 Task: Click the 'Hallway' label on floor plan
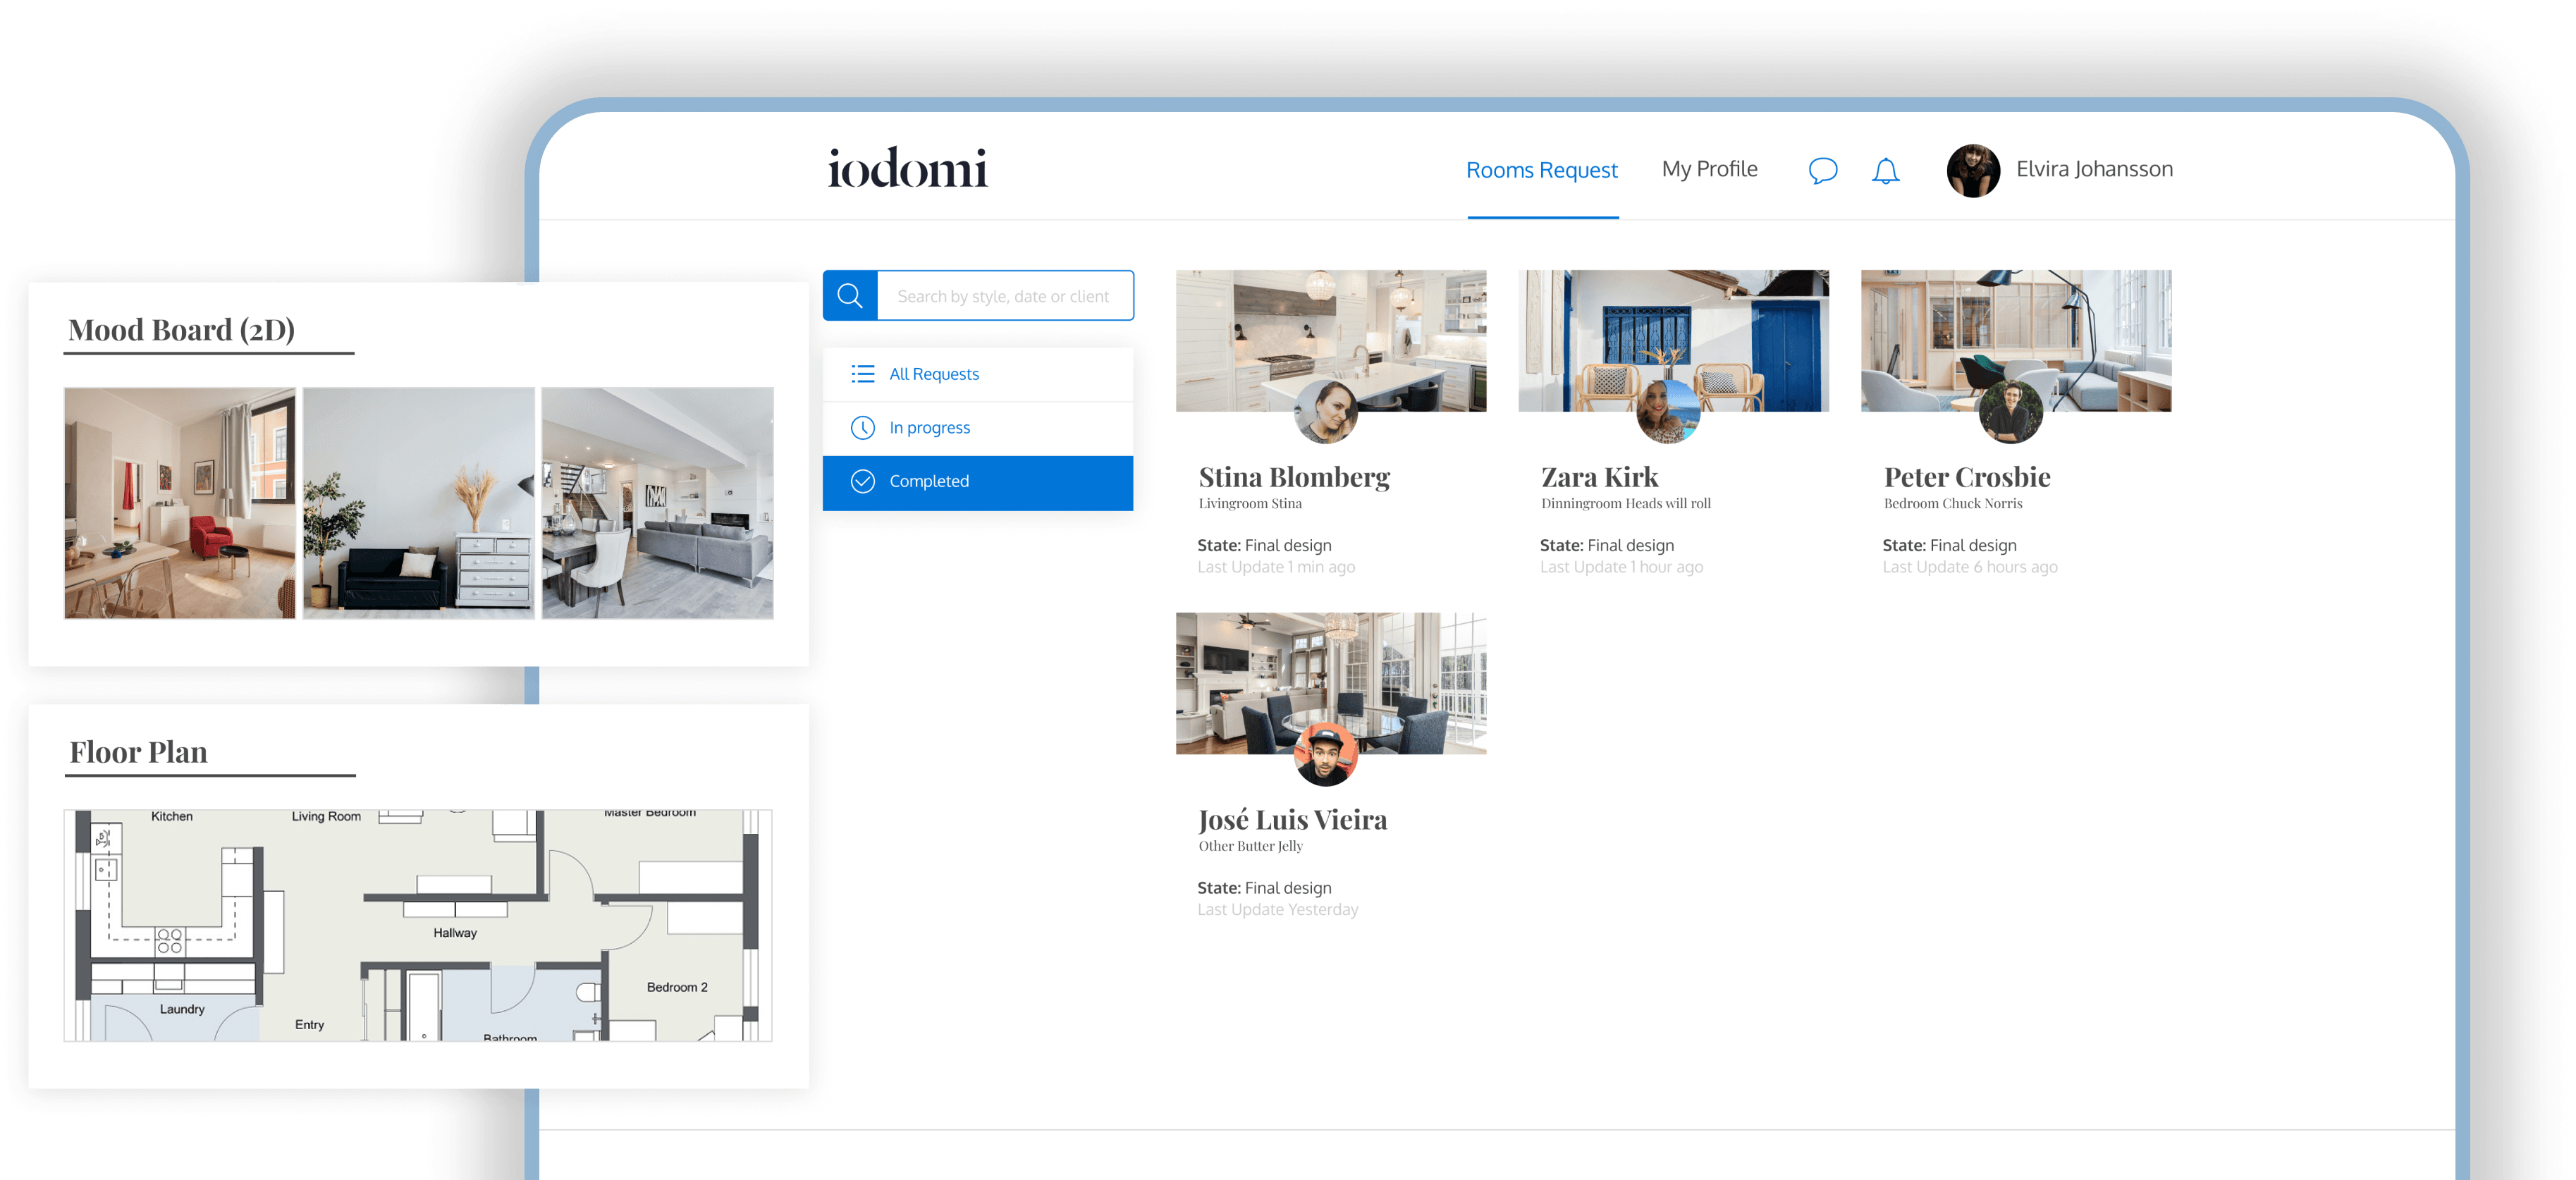454,933
